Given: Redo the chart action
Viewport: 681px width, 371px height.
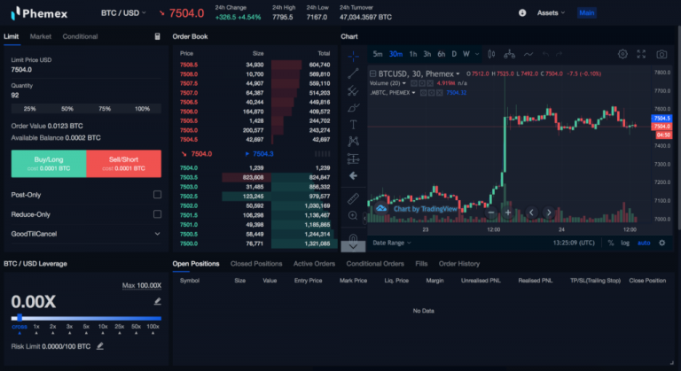Looking at the screenshot, I should (559, 54).
